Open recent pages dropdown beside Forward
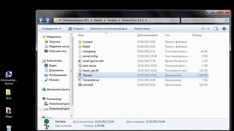 point(52,20)
